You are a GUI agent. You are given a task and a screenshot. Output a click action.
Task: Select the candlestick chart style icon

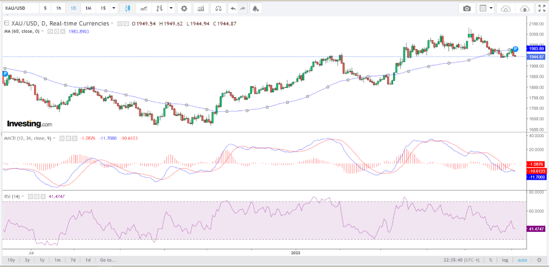click(x=127, y=8)
